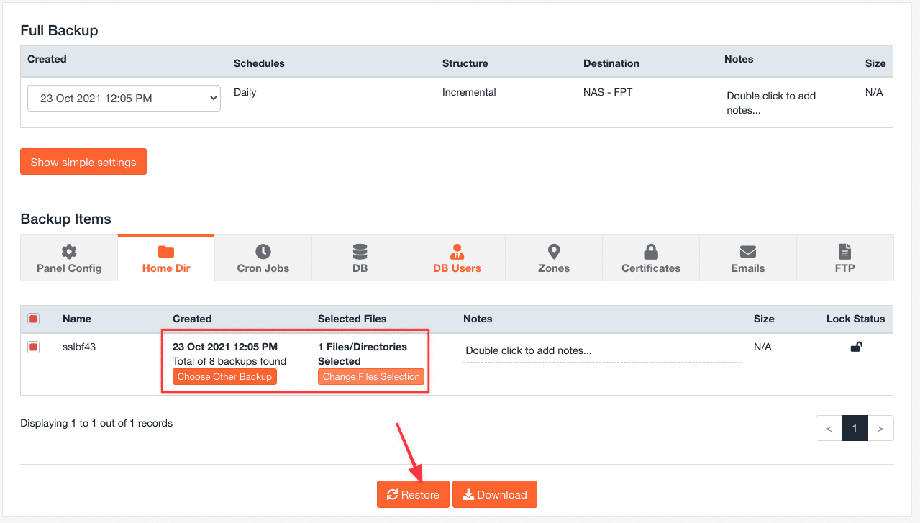The width and height of the screenshot is (920, 523).
Task: Open the backup date dropdown
Action: click(x=124, y=99)
